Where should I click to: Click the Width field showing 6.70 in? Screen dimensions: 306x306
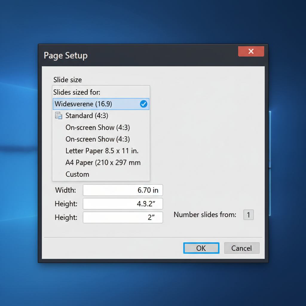click(x=123, y=190)
